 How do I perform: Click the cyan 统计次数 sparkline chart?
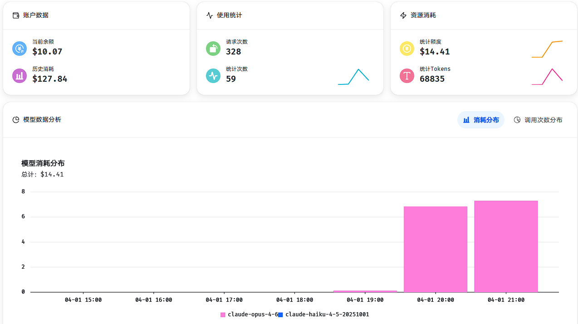pyautogui.click(x=353, y=77)
